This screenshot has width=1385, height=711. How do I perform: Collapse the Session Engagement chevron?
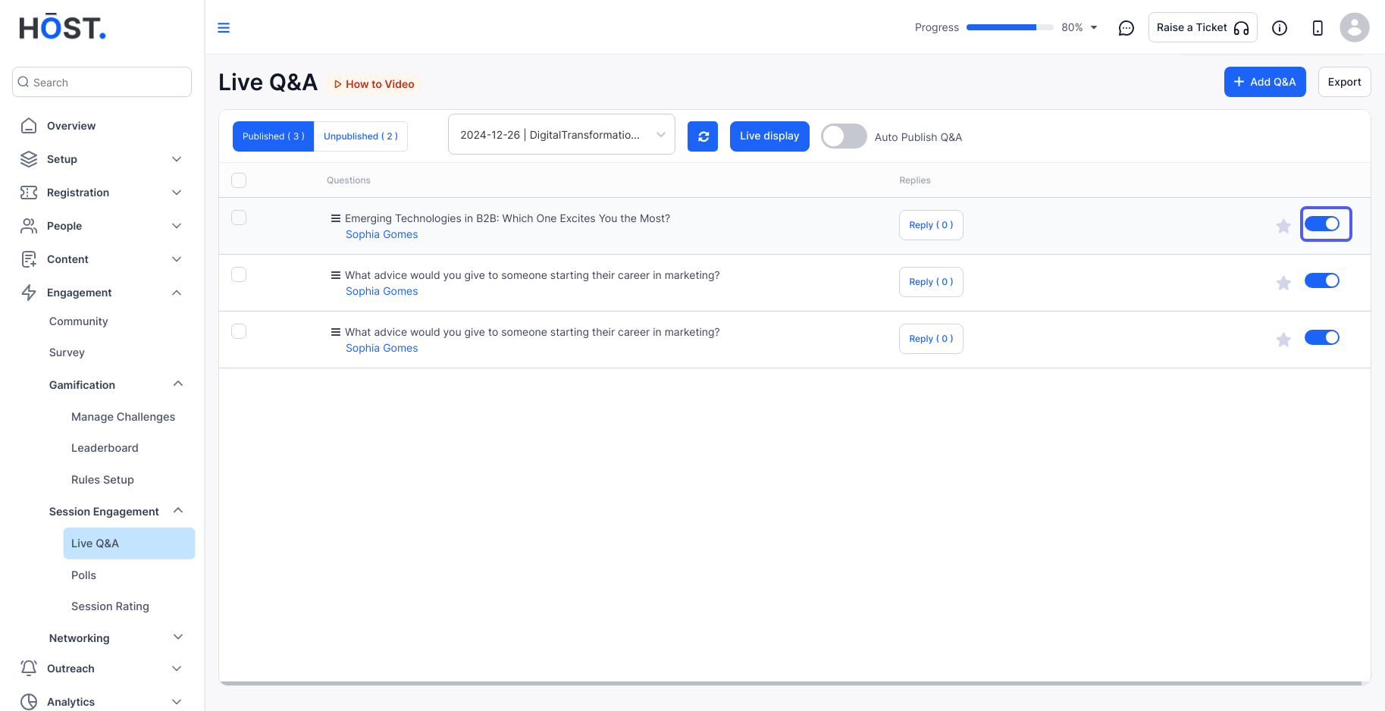(x=178, y=511)
